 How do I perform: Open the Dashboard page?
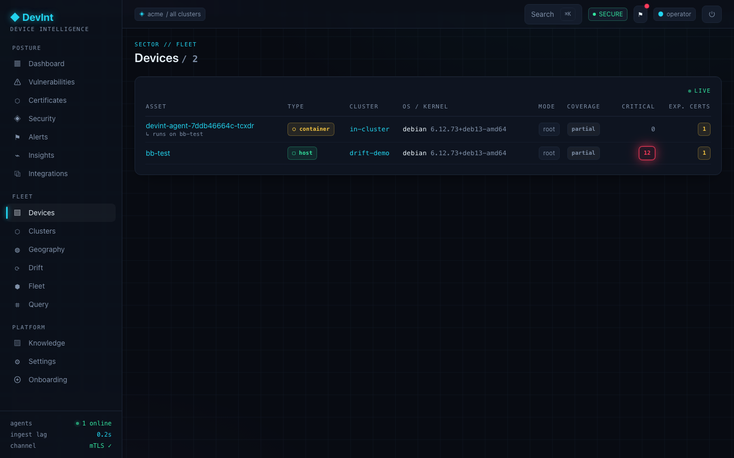61,64
